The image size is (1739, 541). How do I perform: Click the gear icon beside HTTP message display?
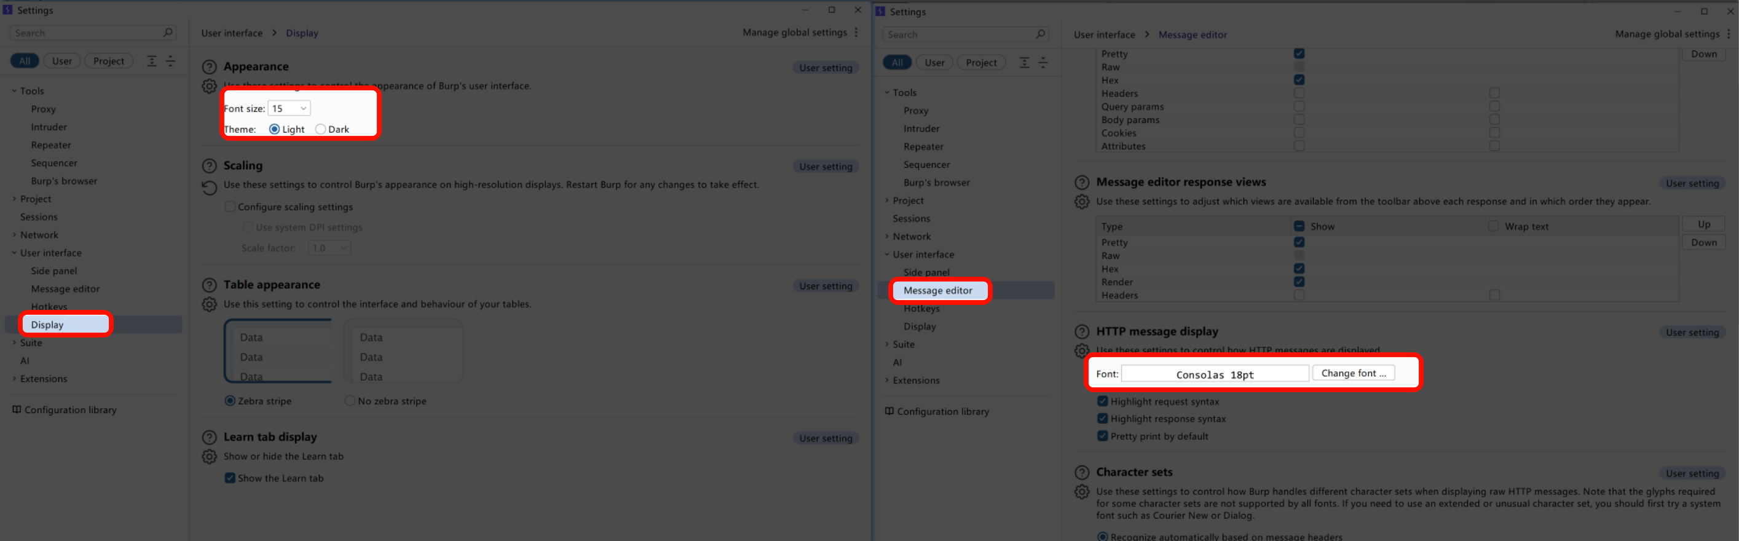[x=1081, y=350]
